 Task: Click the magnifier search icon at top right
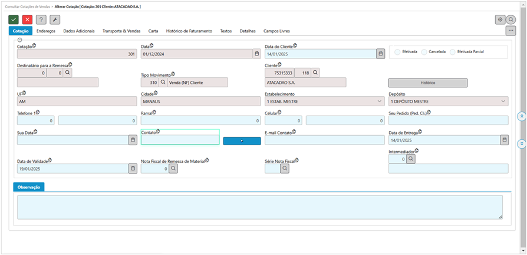[511, 19]
